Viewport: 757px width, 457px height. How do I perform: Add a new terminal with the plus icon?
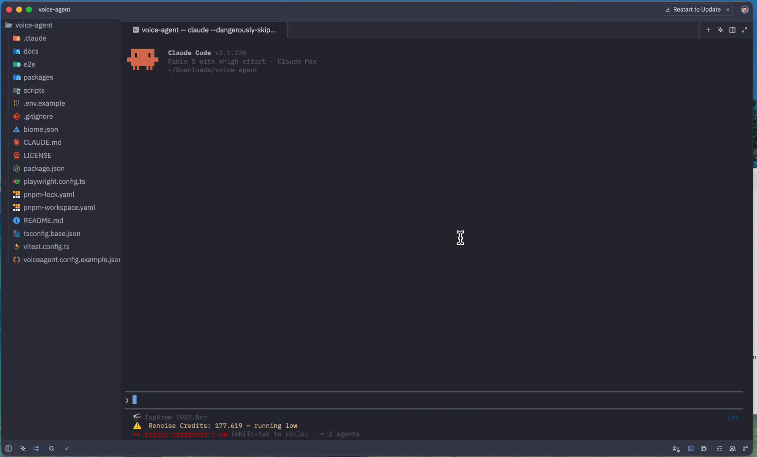tap(708, 30)
